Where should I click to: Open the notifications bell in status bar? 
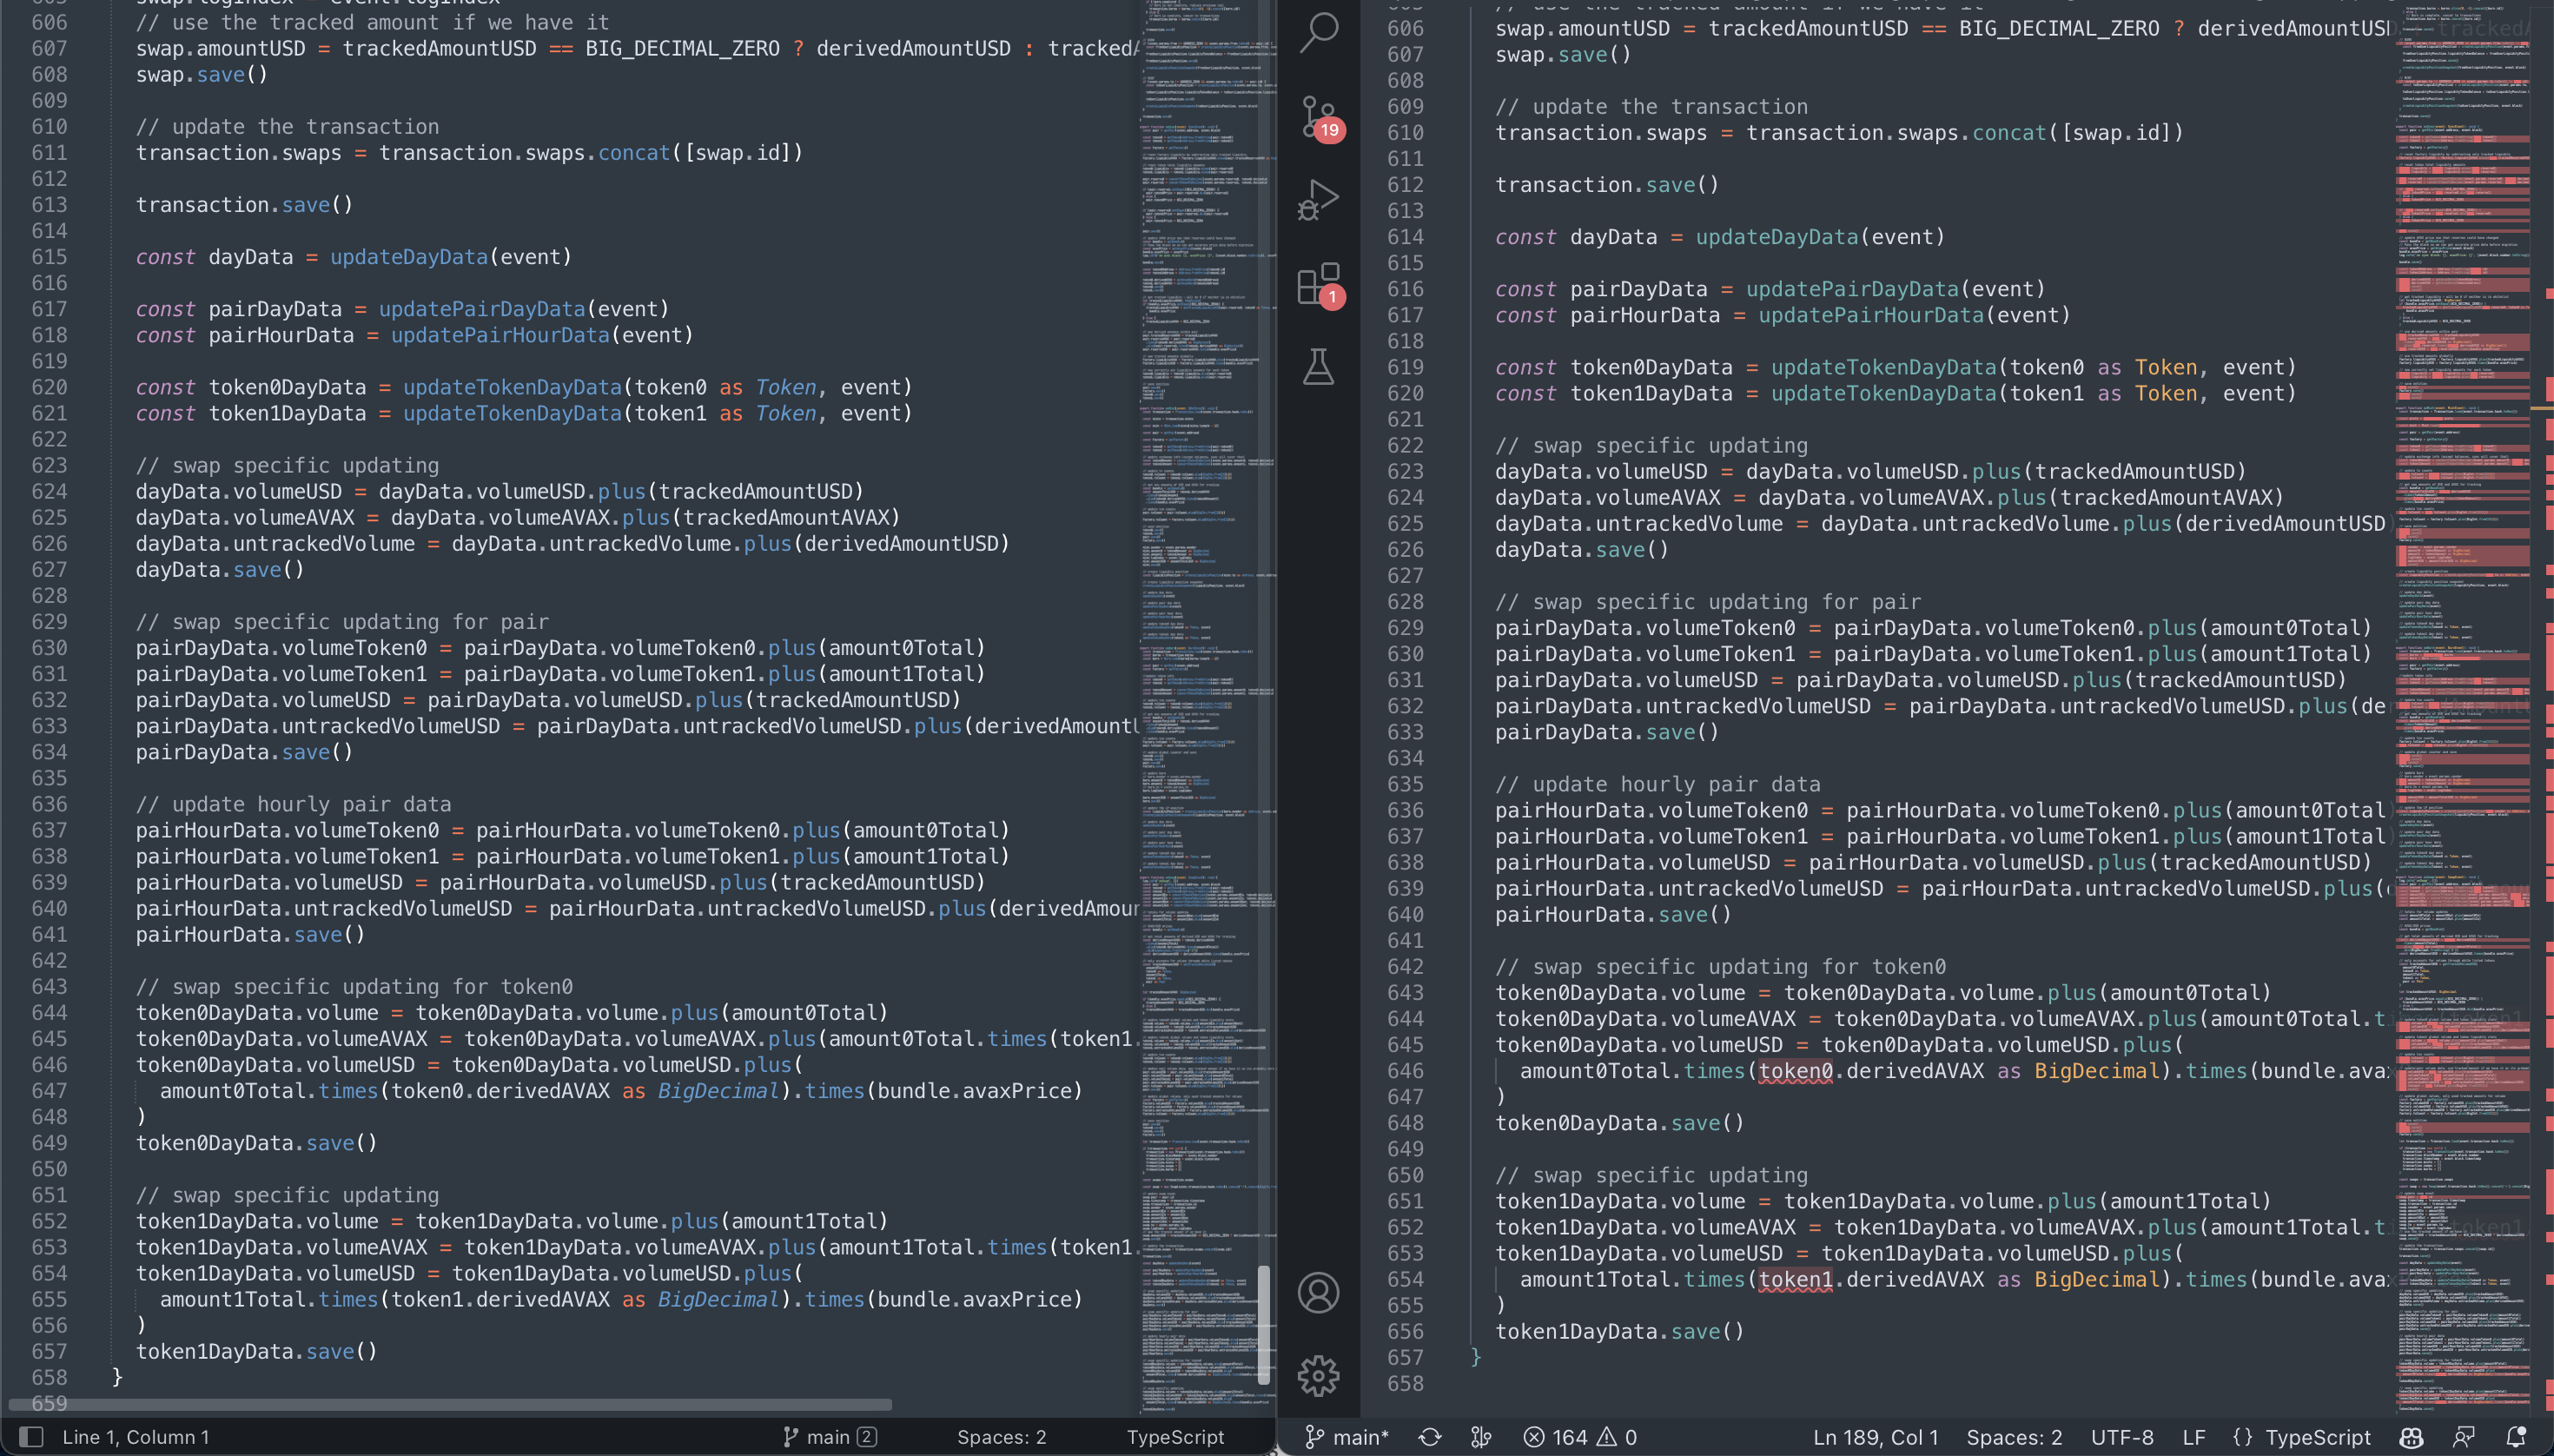(2516, 1437)
